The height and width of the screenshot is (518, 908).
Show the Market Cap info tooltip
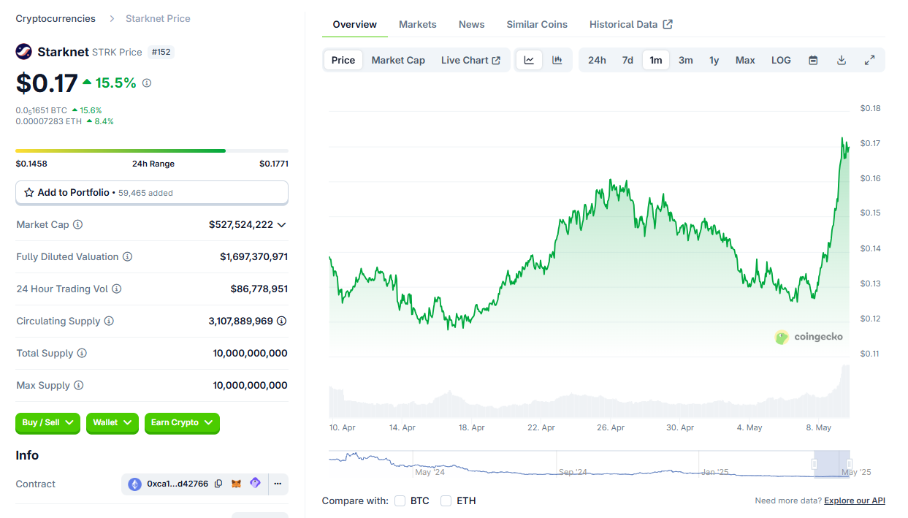click(78, 225)
